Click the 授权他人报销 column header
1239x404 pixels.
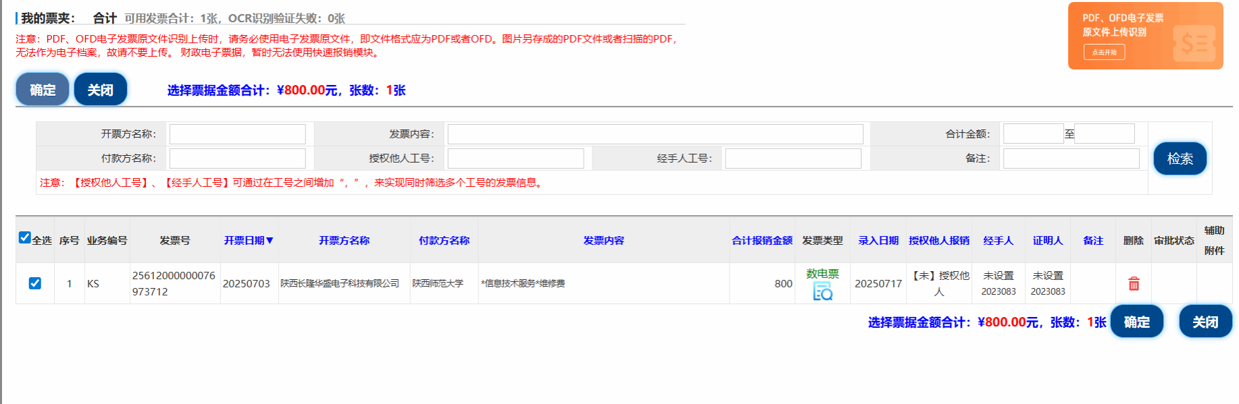coord(938,241)
